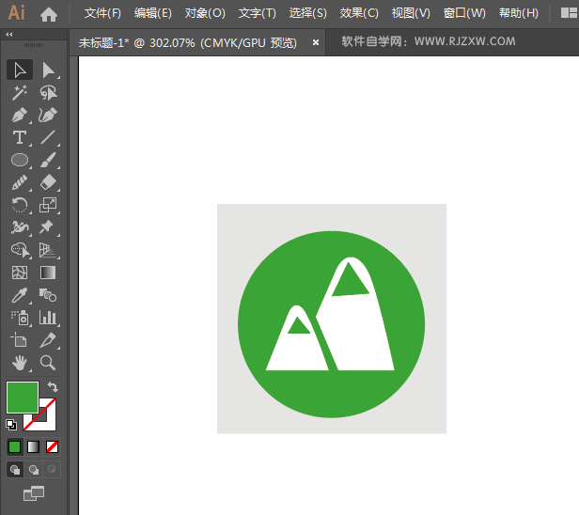Open the 效果(C) menu
Viewport: 579px width, 515px height.
pyautogui.click(x=359, y=13)
